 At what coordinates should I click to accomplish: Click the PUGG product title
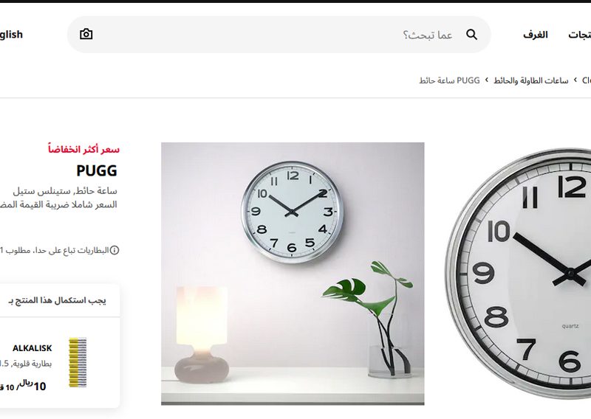[97, 170]
